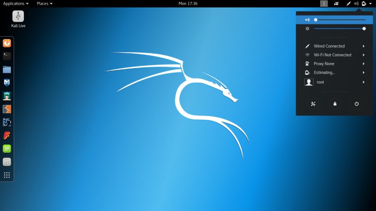Expand the Wi-Fi Not Connected submenu

click(335, 55)
